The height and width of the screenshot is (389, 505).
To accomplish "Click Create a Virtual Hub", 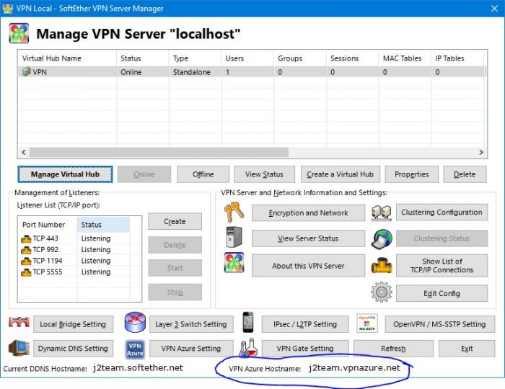I will [341, 174].
